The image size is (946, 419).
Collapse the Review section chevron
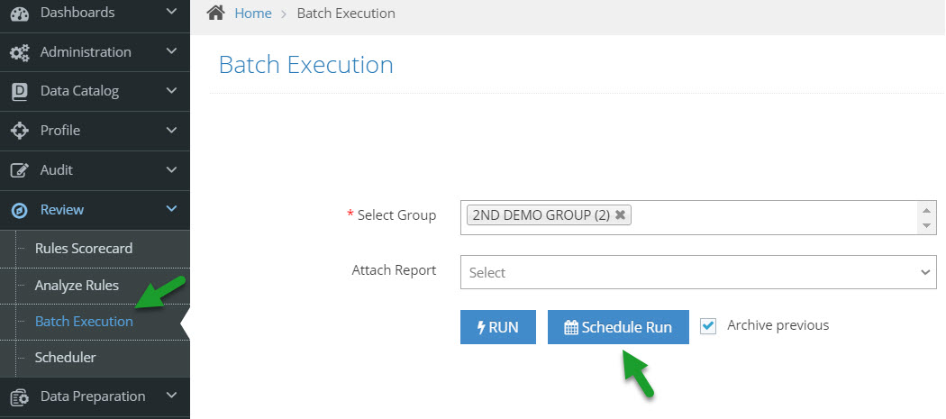point(171,209)
